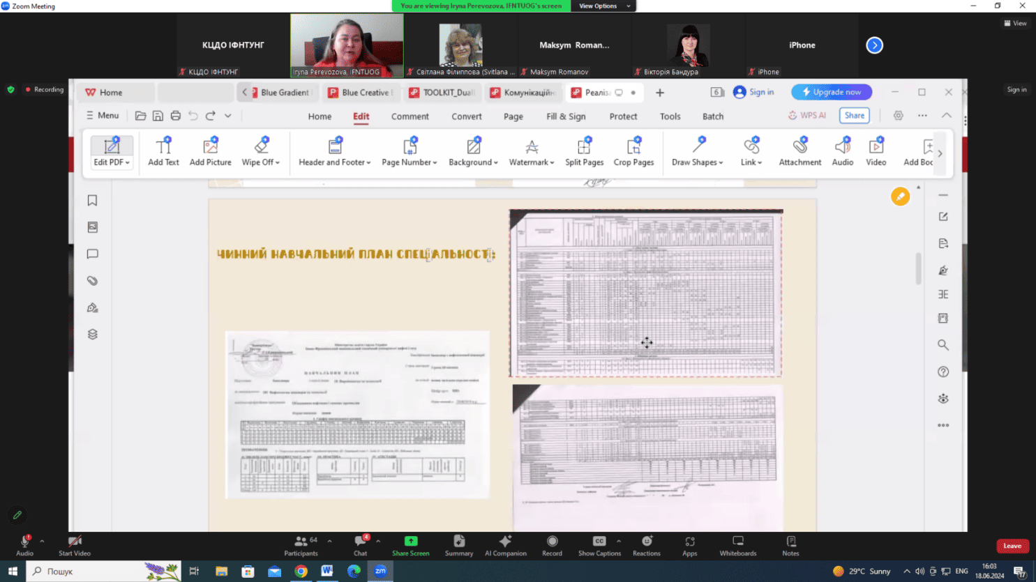Click the Add Picture tool
Image resolution: width=1036 pixels, height=582 pixels.
210,151
